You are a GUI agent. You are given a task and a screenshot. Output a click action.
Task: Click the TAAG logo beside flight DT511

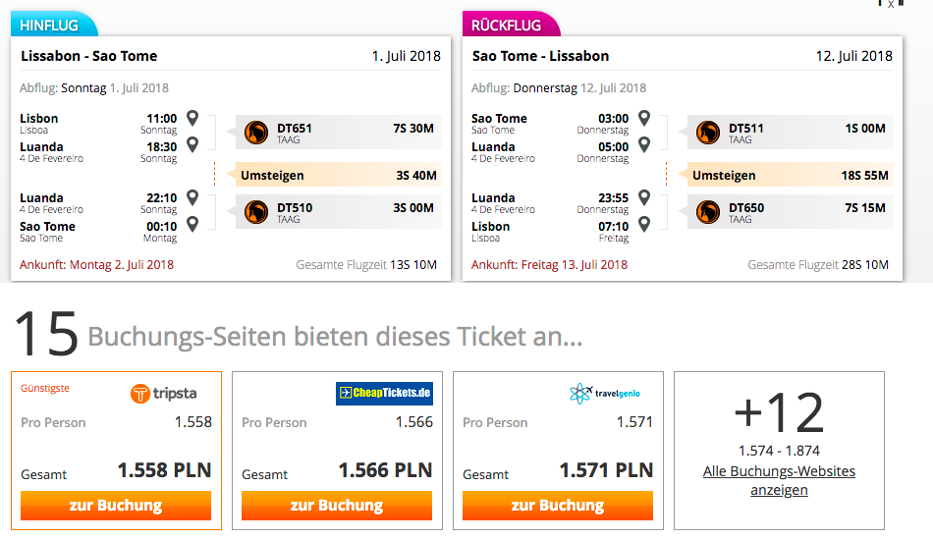tap(708, 133)
